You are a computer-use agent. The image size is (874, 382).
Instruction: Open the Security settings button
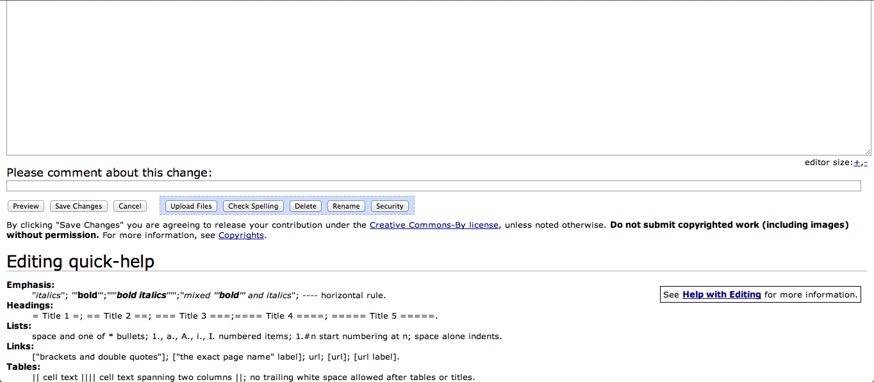click(x=390, y=206)
